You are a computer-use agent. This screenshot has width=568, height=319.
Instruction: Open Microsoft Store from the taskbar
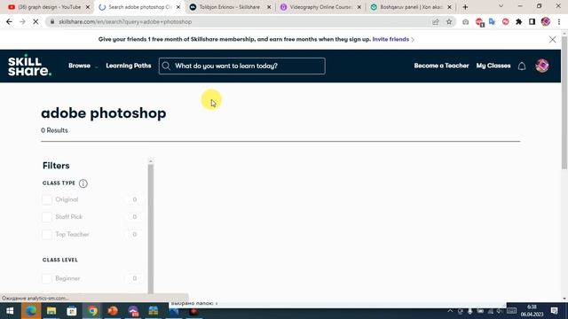(72, 311)
